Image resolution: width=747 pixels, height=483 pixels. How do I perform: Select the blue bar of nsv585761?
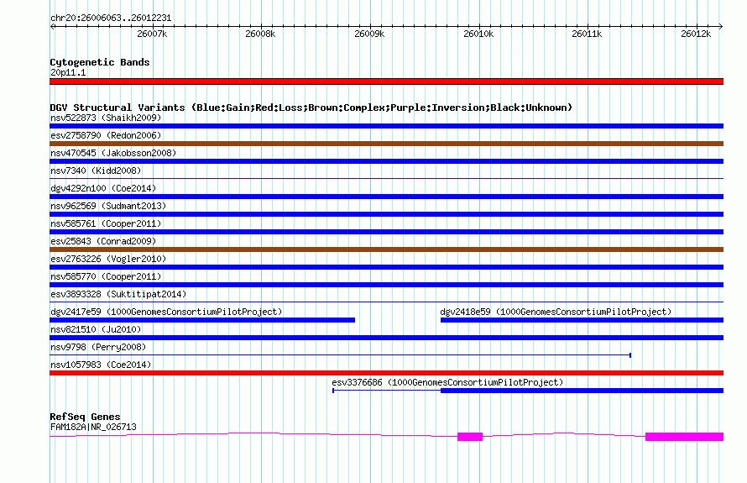386,232
